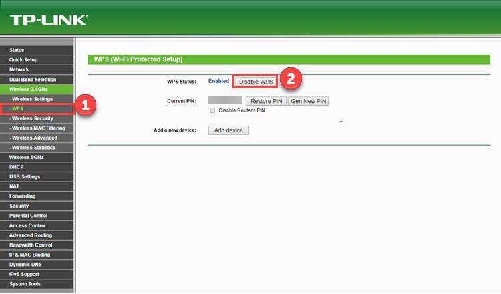This screenshot has height=294, width=501.
Task: Go to the Network section
Action: tap(37, 69)
